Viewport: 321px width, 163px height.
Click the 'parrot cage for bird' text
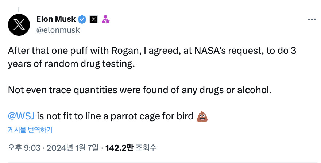[152, 116]
